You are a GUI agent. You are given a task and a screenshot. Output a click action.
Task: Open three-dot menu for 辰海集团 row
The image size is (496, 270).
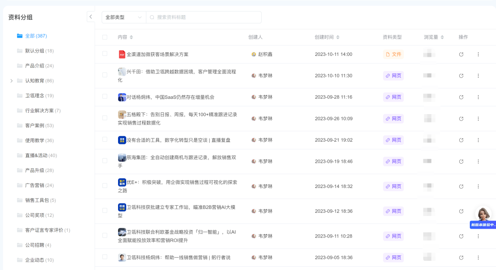[x=478, y=161]
